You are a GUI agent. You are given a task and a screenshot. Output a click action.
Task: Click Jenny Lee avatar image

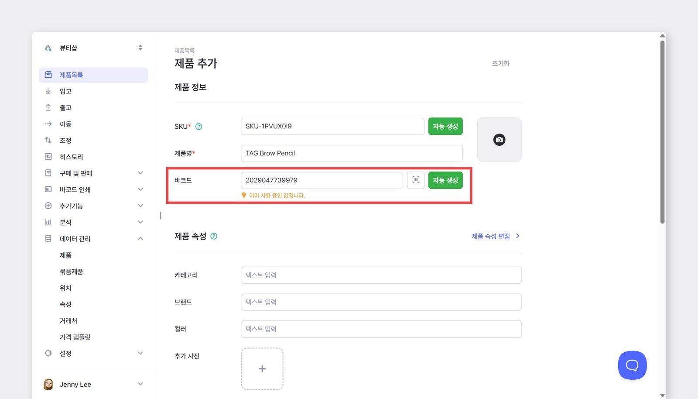pyautogui.click(x=48, y=384)
